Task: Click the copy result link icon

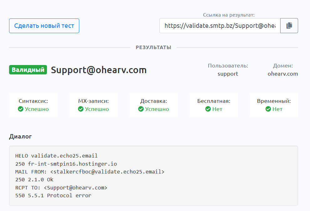Action: pyautogui.click(x=289, y=26)
